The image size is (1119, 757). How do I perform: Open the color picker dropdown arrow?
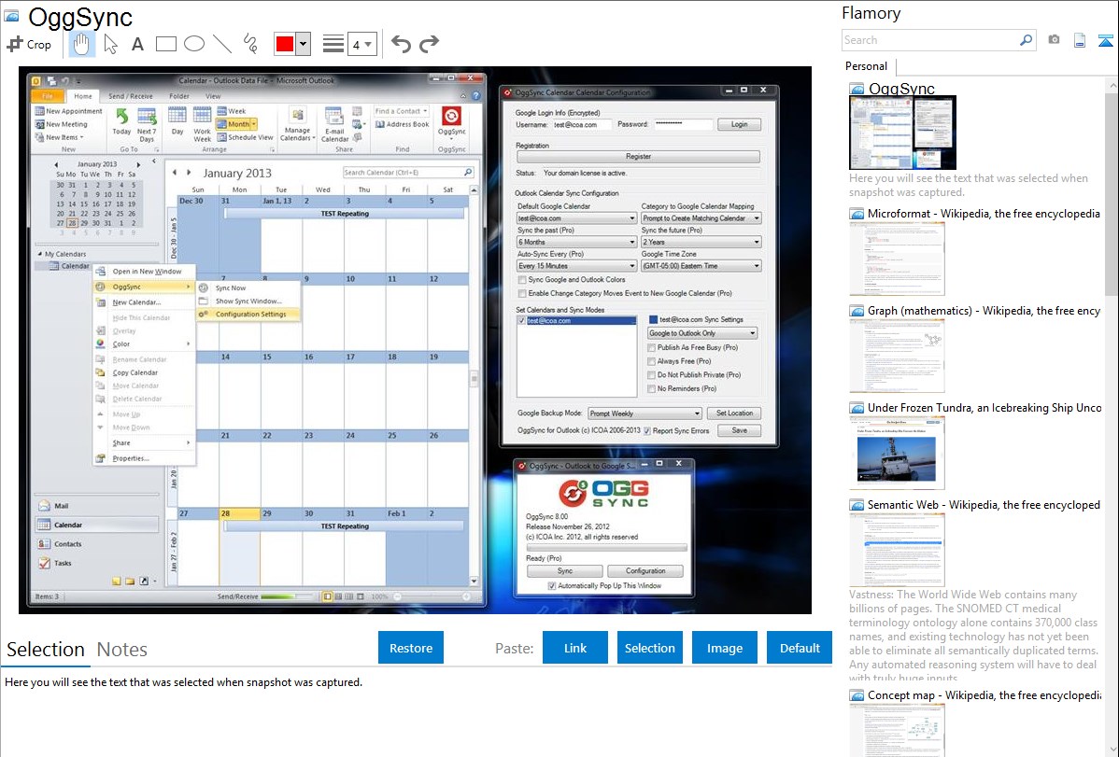point(304,44)
